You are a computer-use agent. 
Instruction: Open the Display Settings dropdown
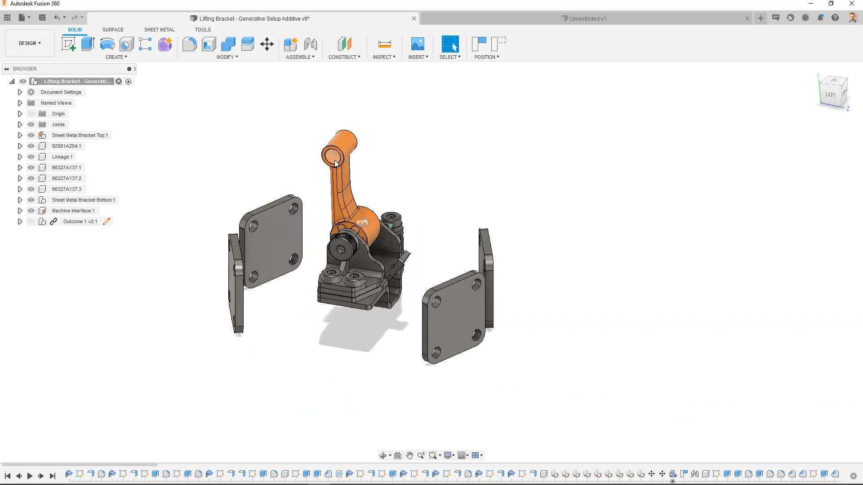449,455
